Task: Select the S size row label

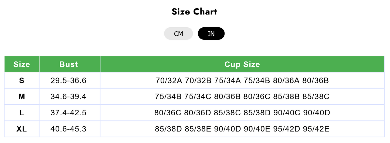Action: 22,80
